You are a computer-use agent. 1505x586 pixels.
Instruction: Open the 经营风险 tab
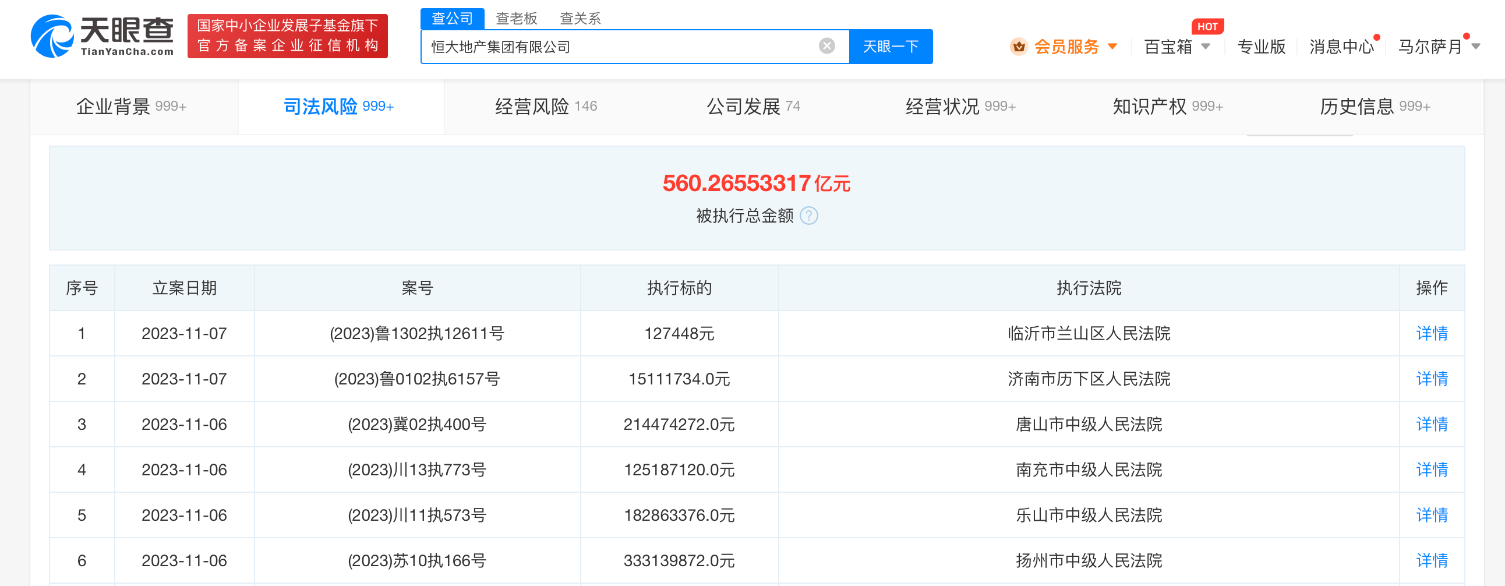pos(545,107)
